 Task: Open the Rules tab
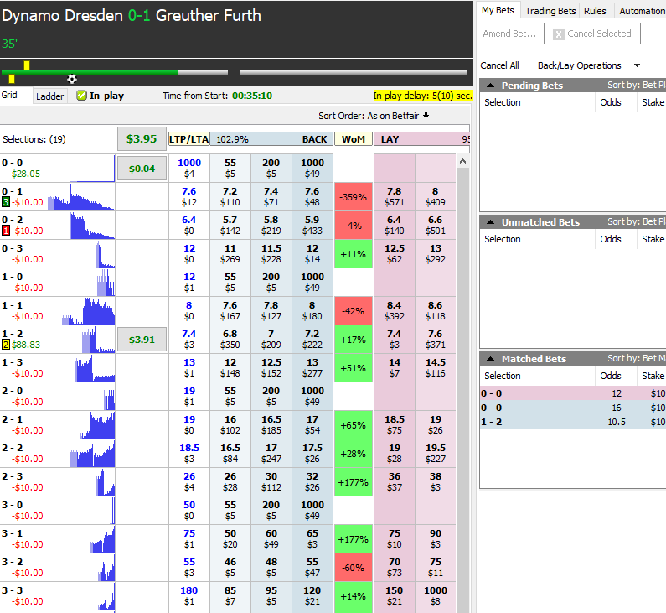(x=595, y=11)
